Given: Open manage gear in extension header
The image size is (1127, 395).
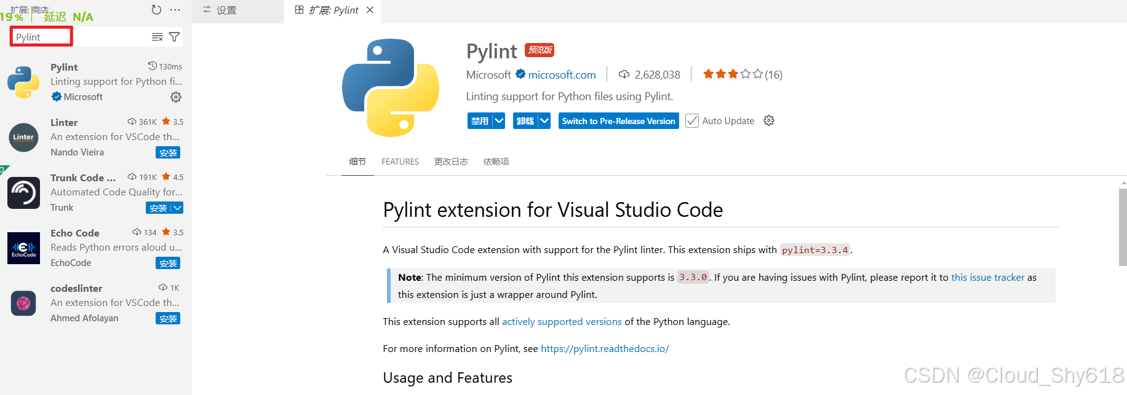Looking at the screenshot, I should (769, 120).
